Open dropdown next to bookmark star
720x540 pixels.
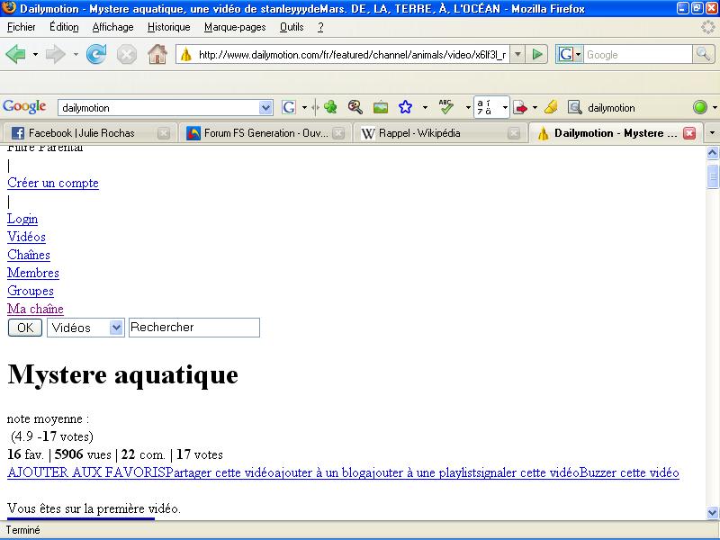[425, 107]
